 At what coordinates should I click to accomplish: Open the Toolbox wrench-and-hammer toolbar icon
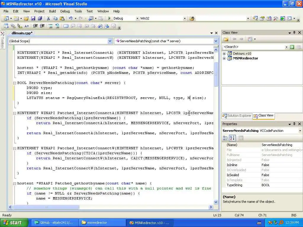[275, 18]
